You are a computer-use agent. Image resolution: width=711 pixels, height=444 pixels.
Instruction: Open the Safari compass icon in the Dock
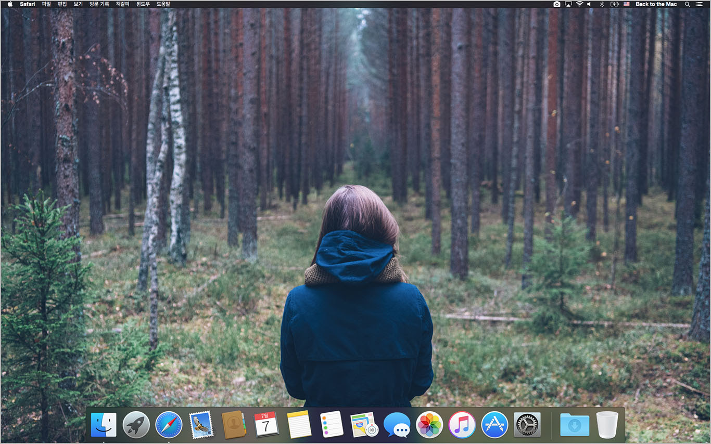click(x=169, y=425)
